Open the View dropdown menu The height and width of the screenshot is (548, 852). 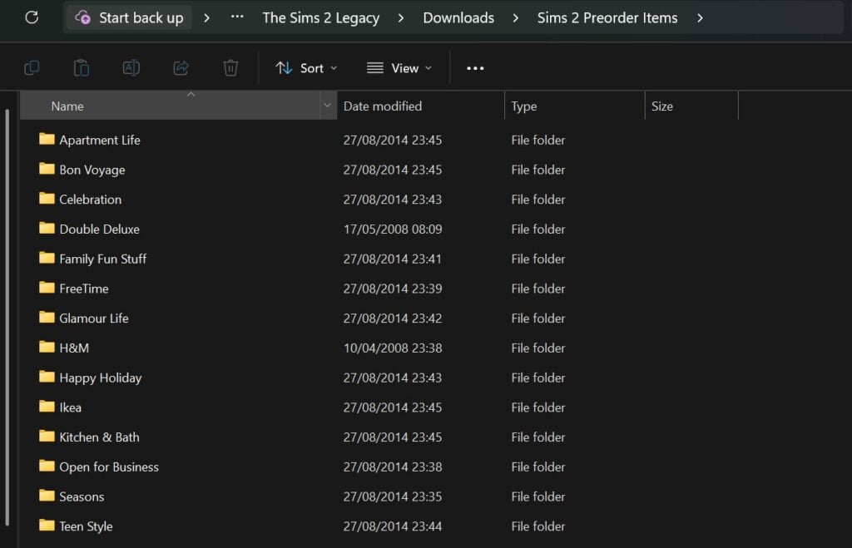(399, 68)
